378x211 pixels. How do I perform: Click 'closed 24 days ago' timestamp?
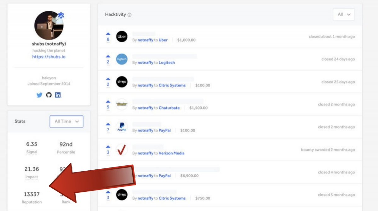tap(338, 59)
